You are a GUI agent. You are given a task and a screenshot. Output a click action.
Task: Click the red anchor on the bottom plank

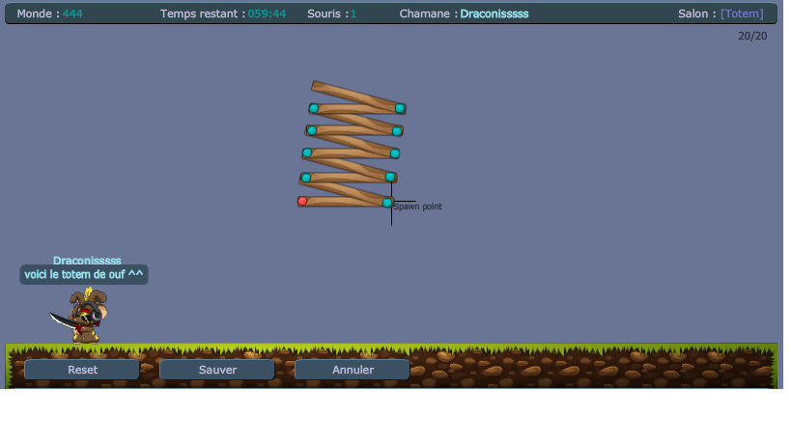(302, 201)
